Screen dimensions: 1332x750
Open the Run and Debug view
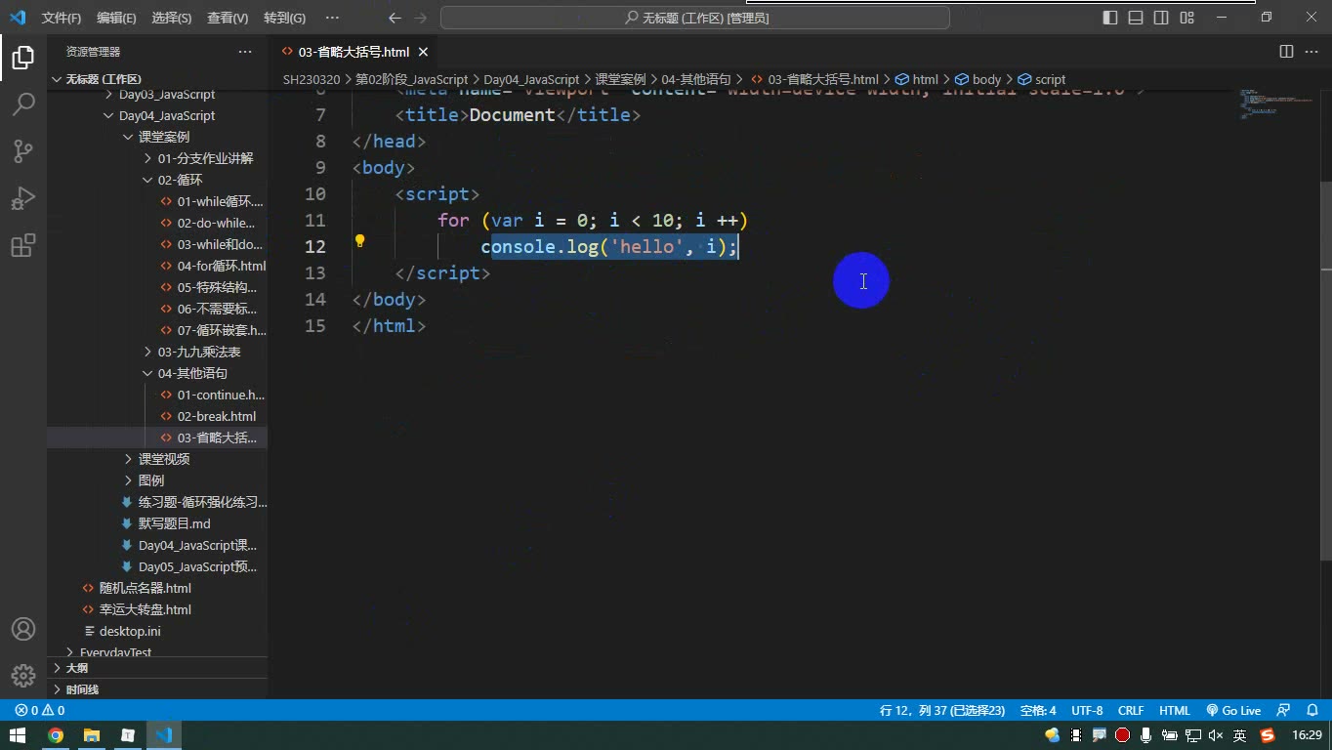pyautogui.click(x=23, y=197)
